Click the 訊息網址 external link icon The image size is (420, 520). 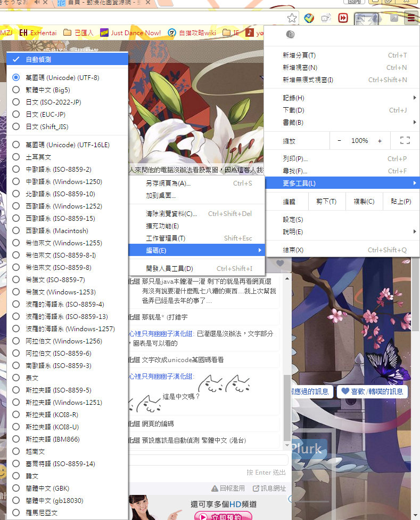256,488
